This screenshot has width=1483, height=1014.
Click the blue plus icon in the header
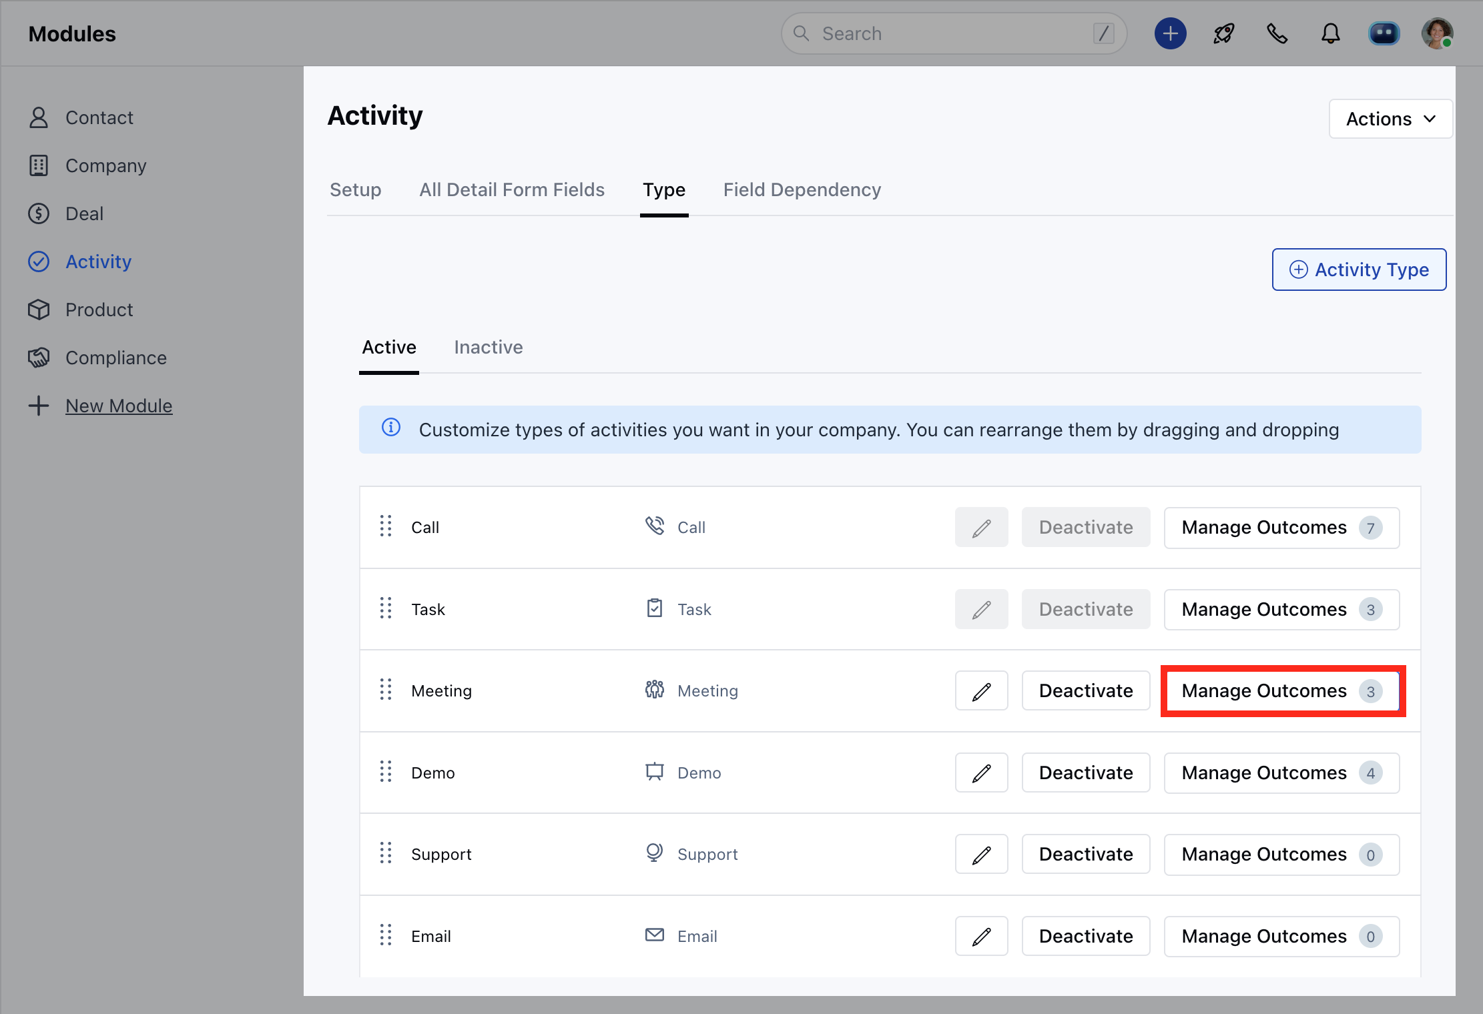(1171, 33)
